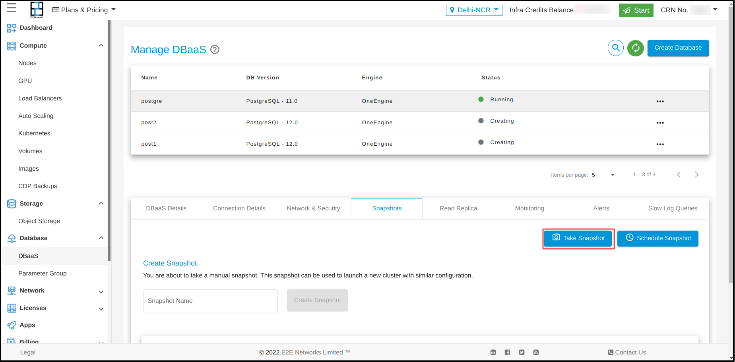Collapse the Storage section
The image size is (735, 362).
[101, 204]
